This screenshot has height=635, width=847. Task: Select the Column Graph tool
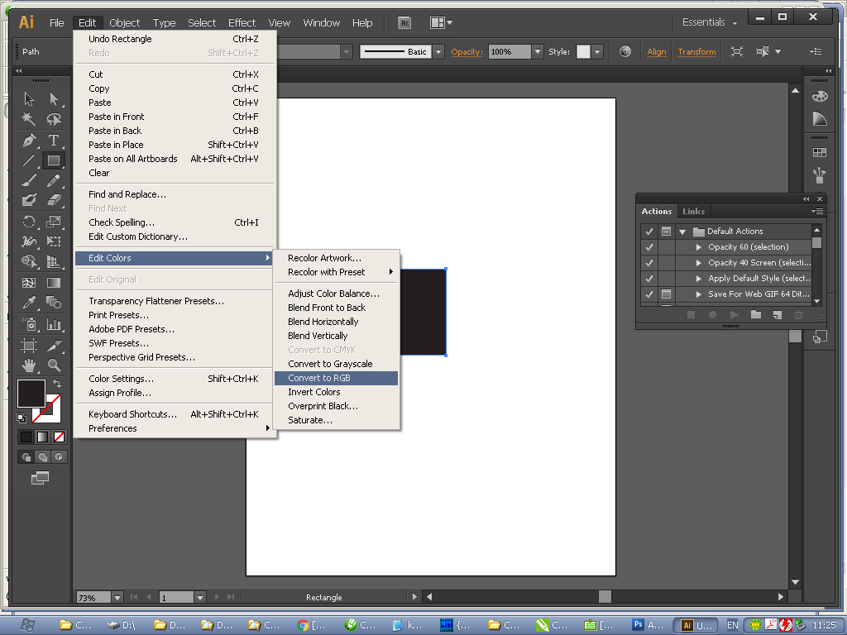pyautogui.click(x=54, y=324)
